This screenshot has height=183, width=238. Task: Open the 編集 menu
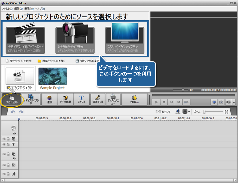click(18, 8)
